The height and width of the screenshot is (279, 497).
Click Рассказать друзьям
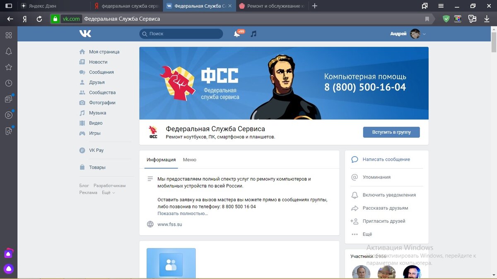click(x=385, y=208)
